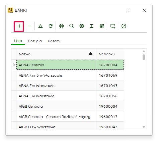Open filter sliders icon in the toolbar
Screen dimensions: 158x141
[102, 26]
